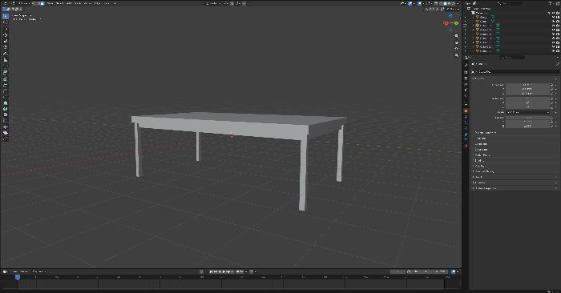
Task: Open the Material properties tab
Action: tap(466, 146)
